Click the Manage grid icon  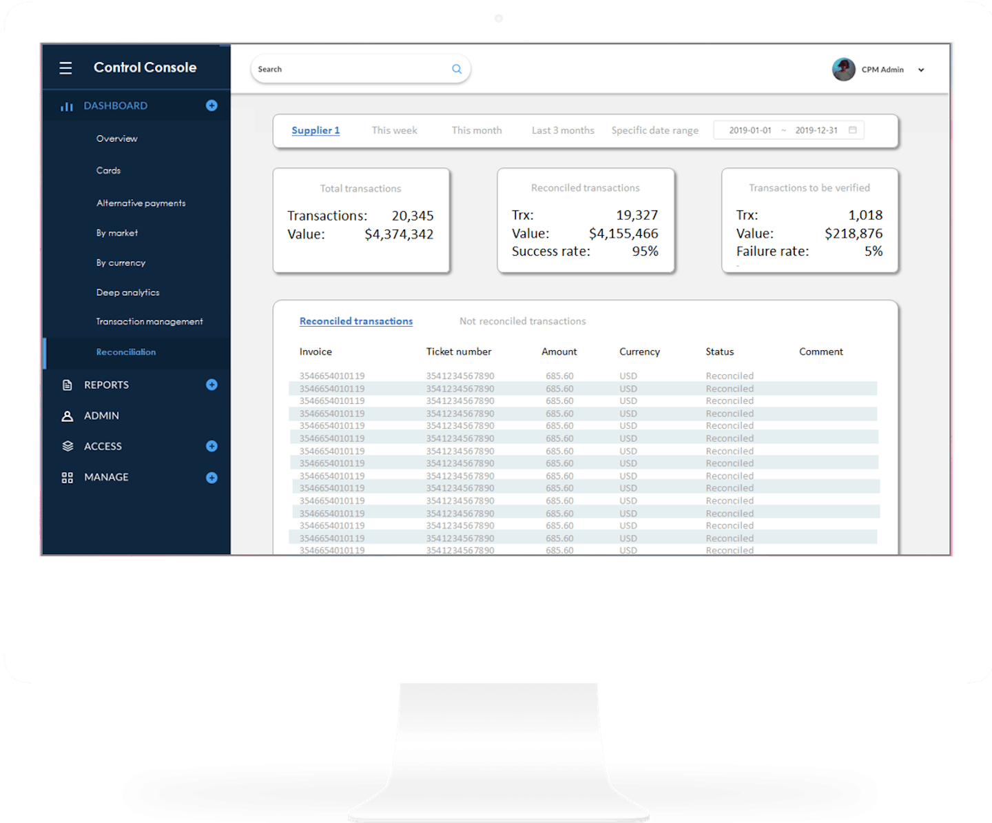[67, 478]
